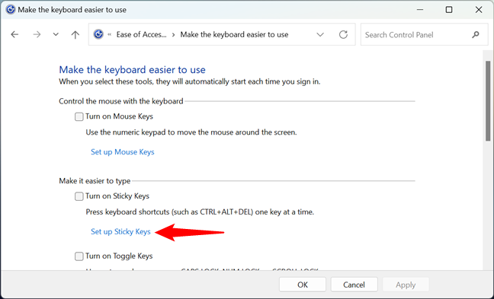Expand address bar history dropdown

point(320,34)
